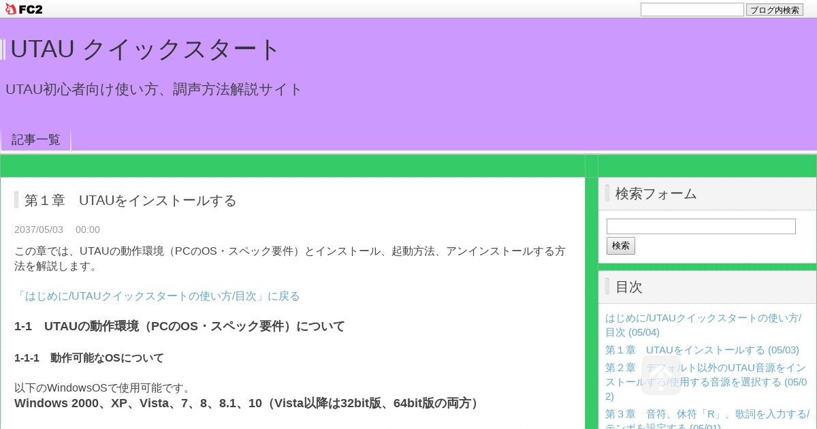Open sidebar link 第２章 デフォルト以外のUTAU音源

pyautogui.click(x=706, y=382)
